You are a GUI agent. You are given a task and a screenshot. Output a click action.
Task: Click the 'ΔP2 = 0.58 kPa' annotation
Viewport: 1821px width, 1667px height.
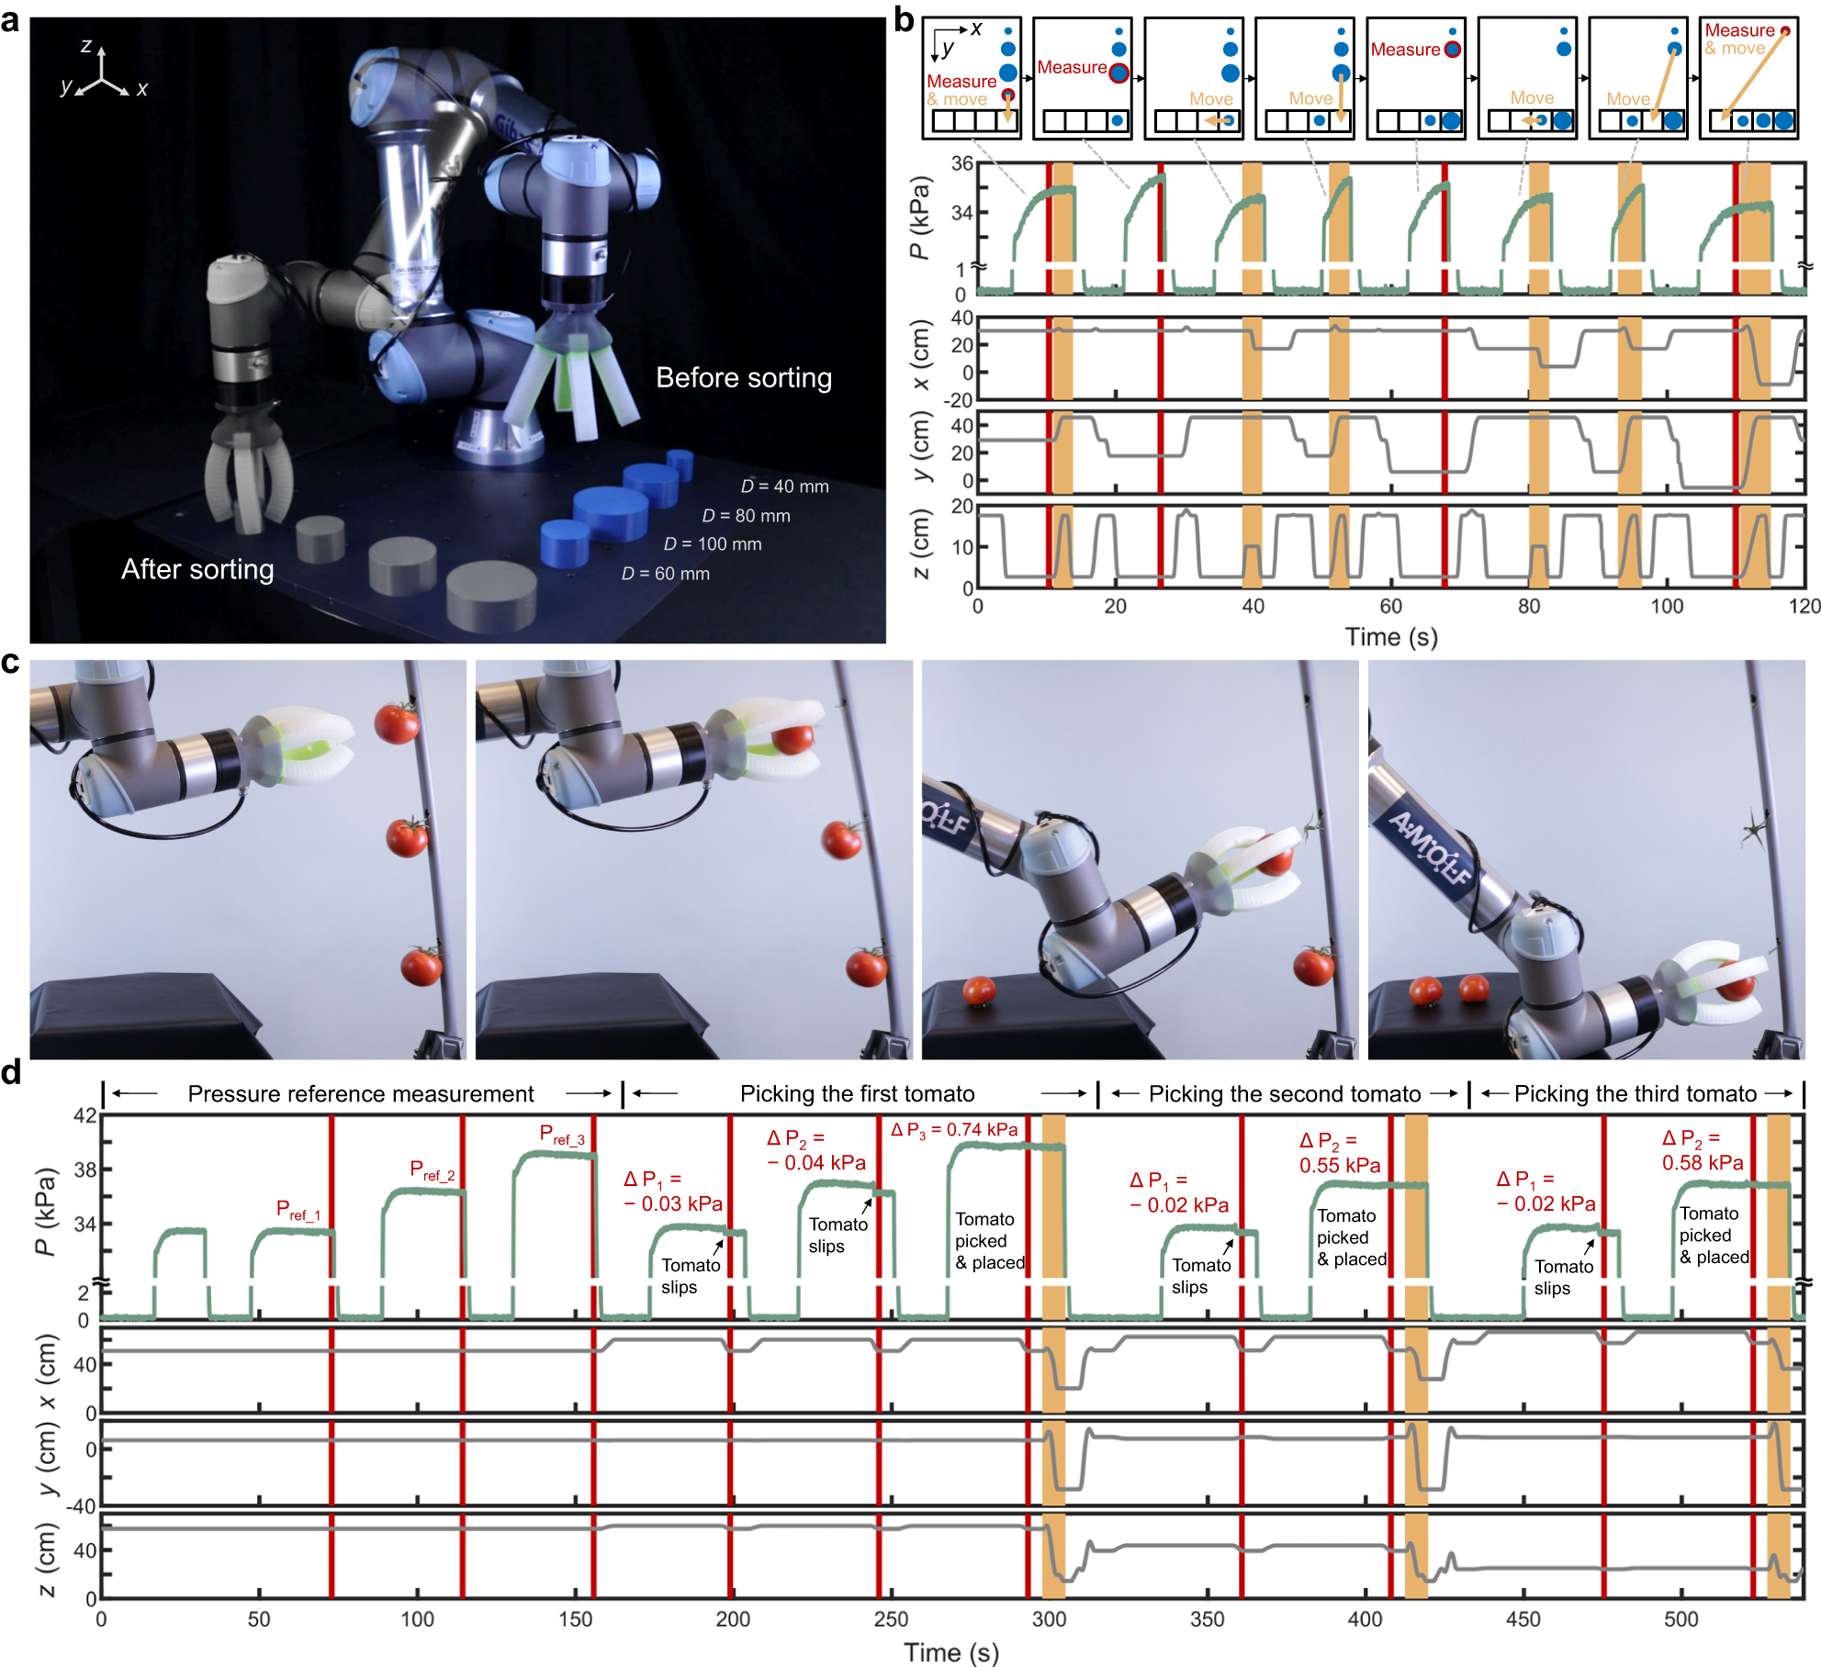tap(1702, 1151)
